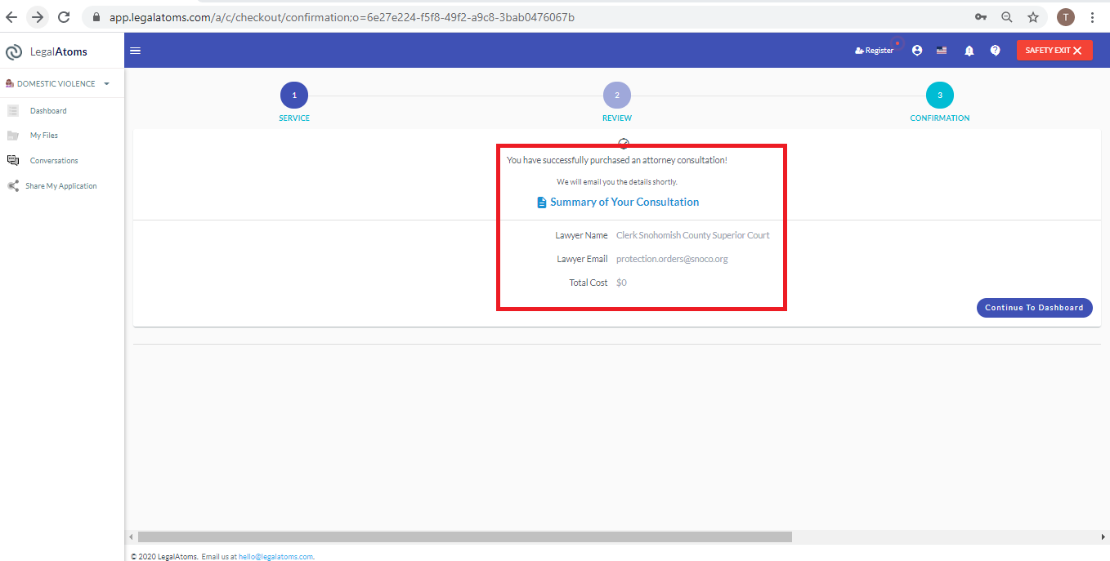Click the Share My Application share icon
The image size is (1110, 561).
13,186
